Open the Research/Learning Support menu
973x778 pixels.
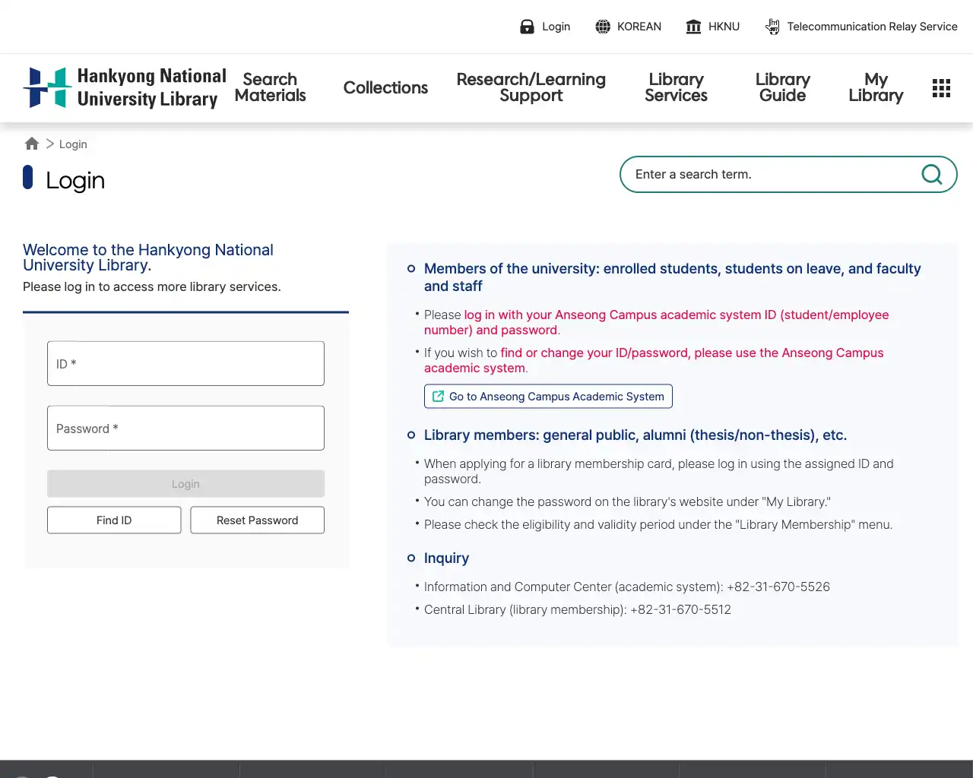(x=531, y=87)
